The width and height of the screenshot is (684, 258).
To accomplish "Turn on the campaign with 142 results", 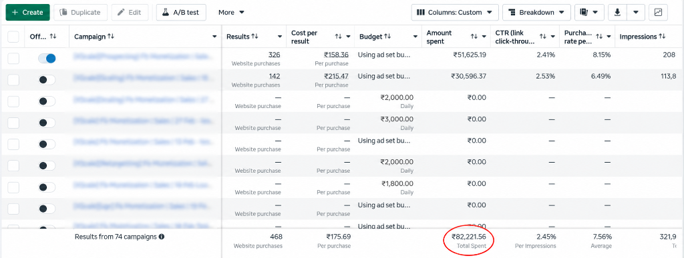I will 47,79.
